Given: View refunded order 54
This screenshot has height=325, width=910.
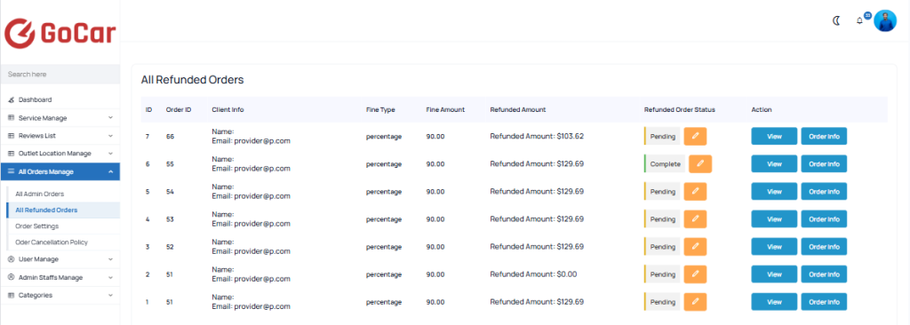Looking at the screenshot, I should 774,192.
